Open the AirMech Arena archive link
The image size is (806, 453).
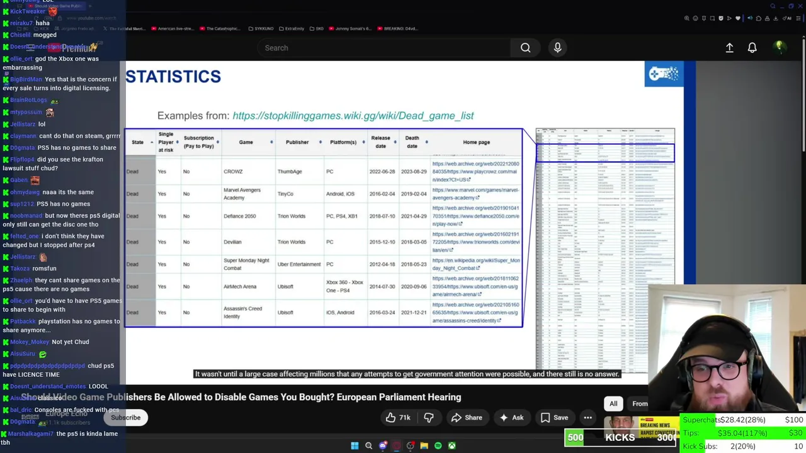[x=475, y=286]
